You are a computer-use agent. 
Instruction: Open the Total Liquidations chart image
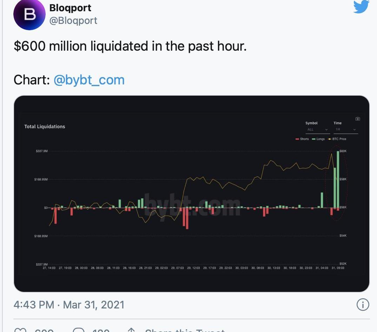191,193
